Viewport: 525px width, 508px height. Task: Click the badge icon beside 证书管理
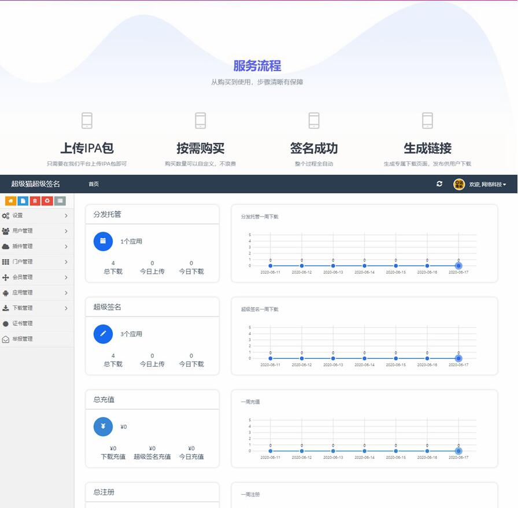pyautogui.click(x=6, y=323)
